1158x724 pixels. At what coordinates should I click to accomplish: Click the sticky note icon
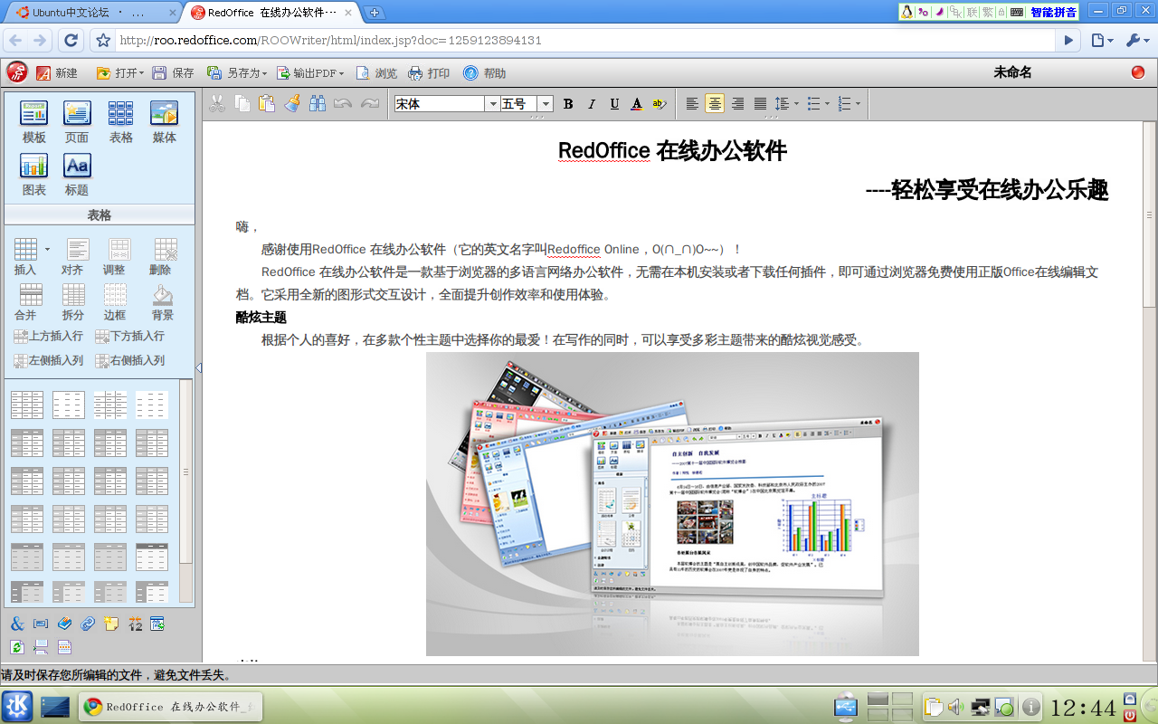point(111,624)
